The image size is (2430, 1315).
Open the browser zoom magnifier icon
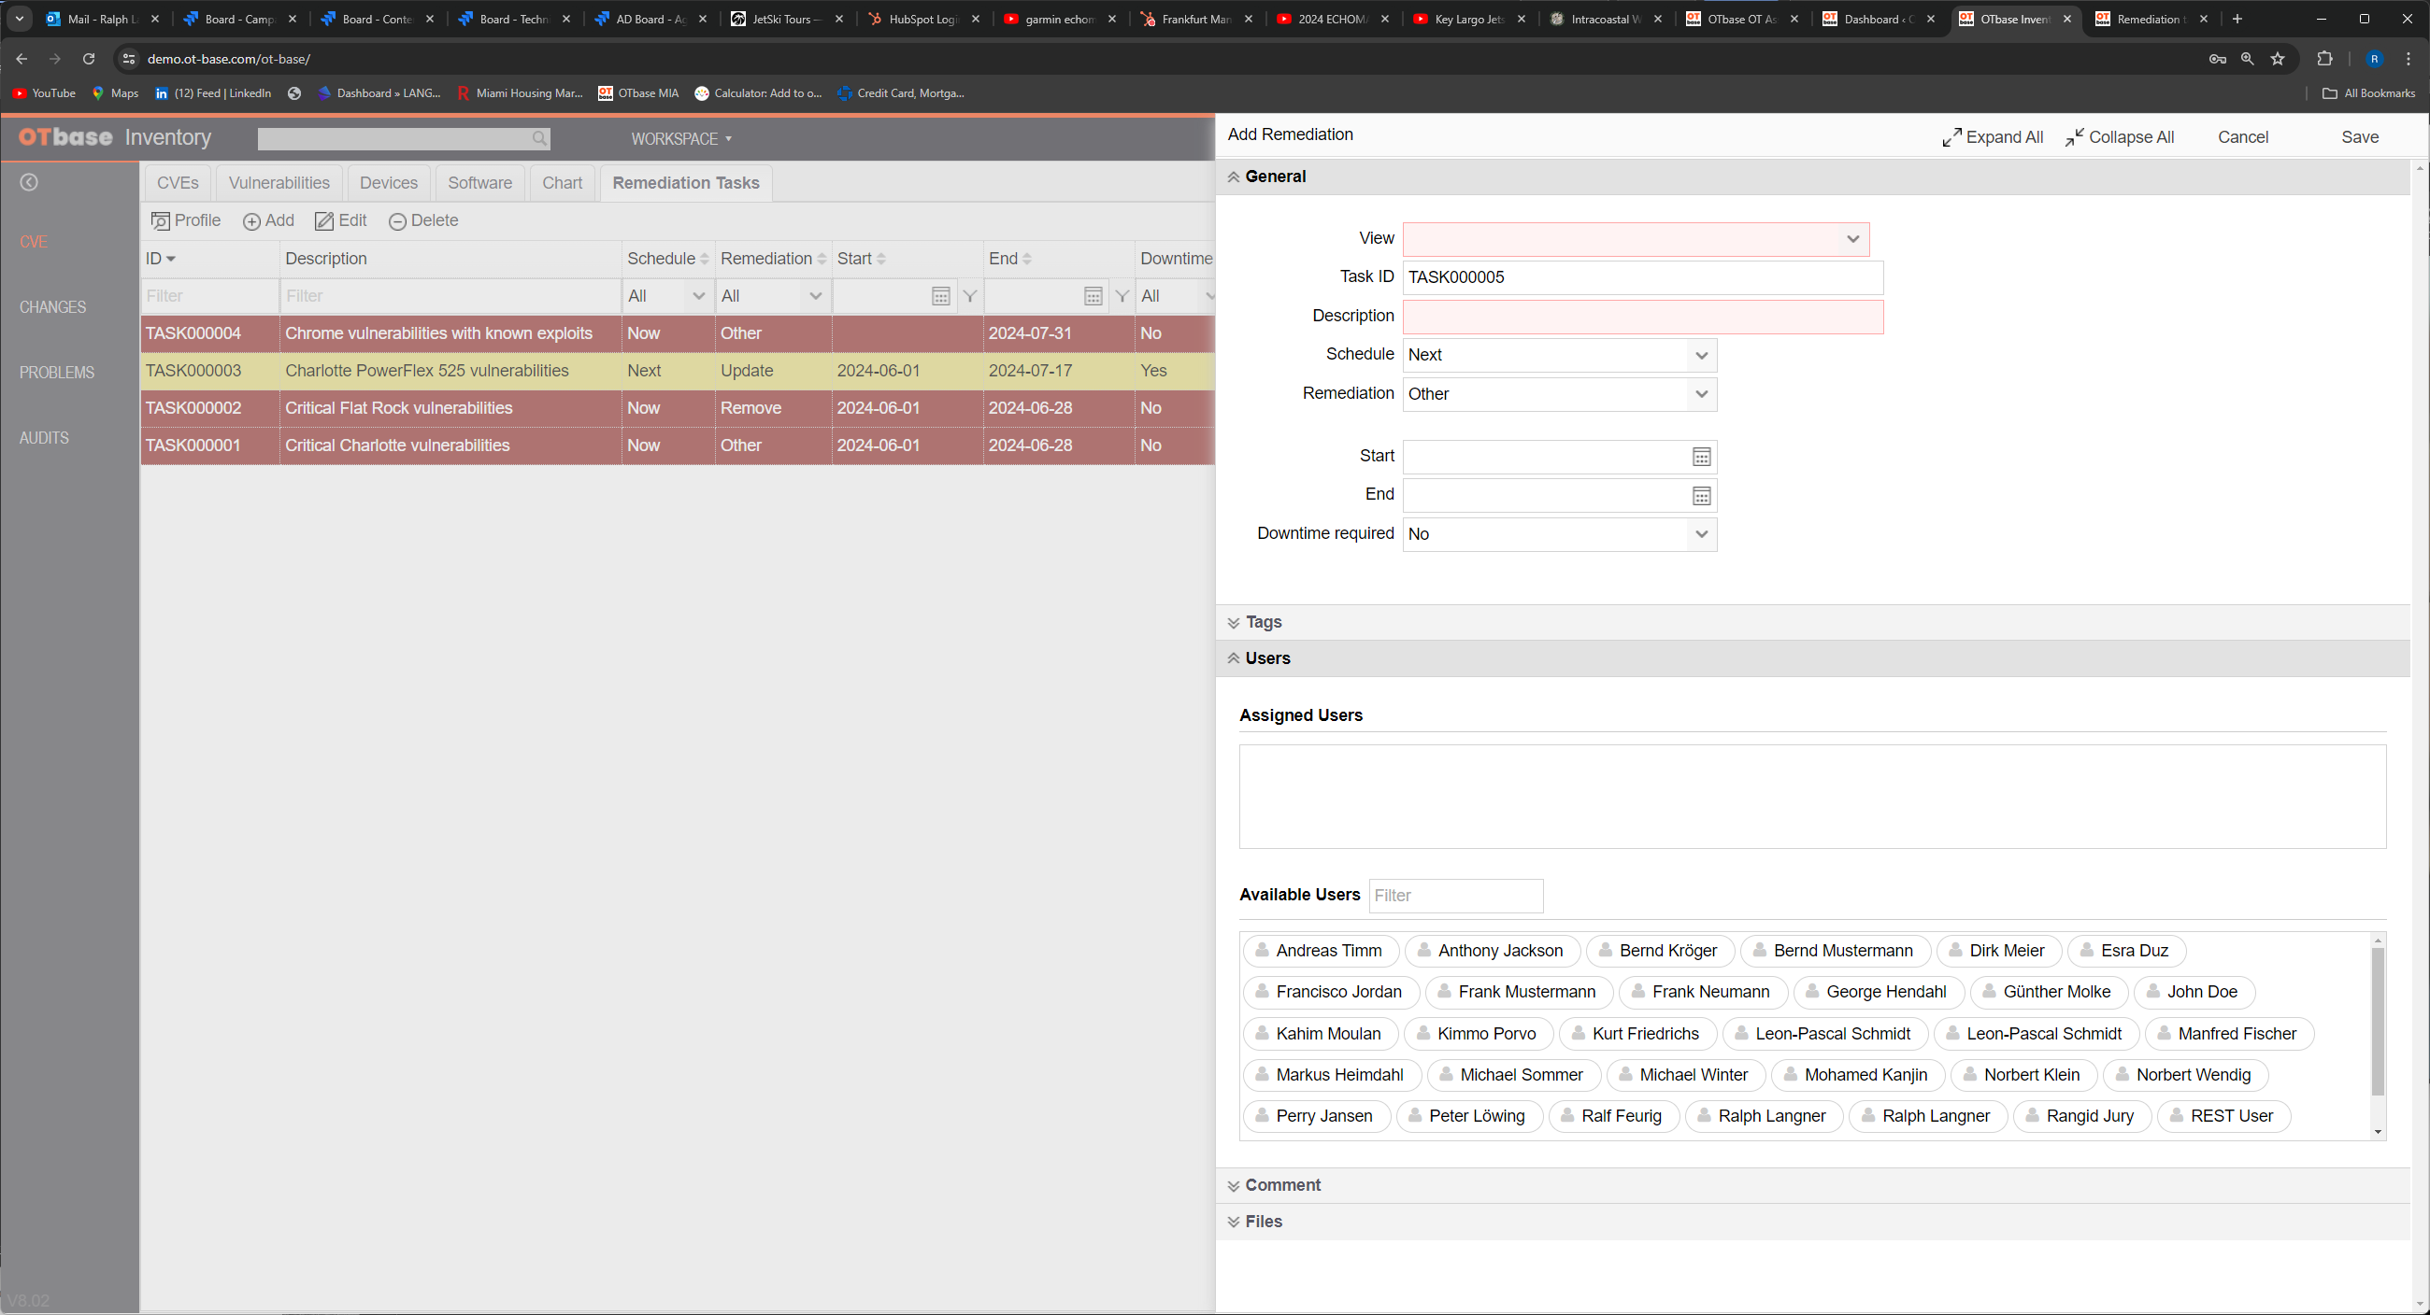pos(2248,59)
